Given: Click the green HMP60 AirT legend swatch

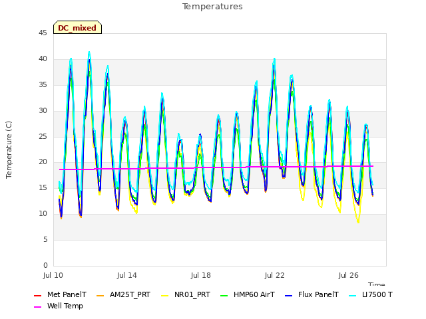Looking at the screenshot, I should coord(224,295).
